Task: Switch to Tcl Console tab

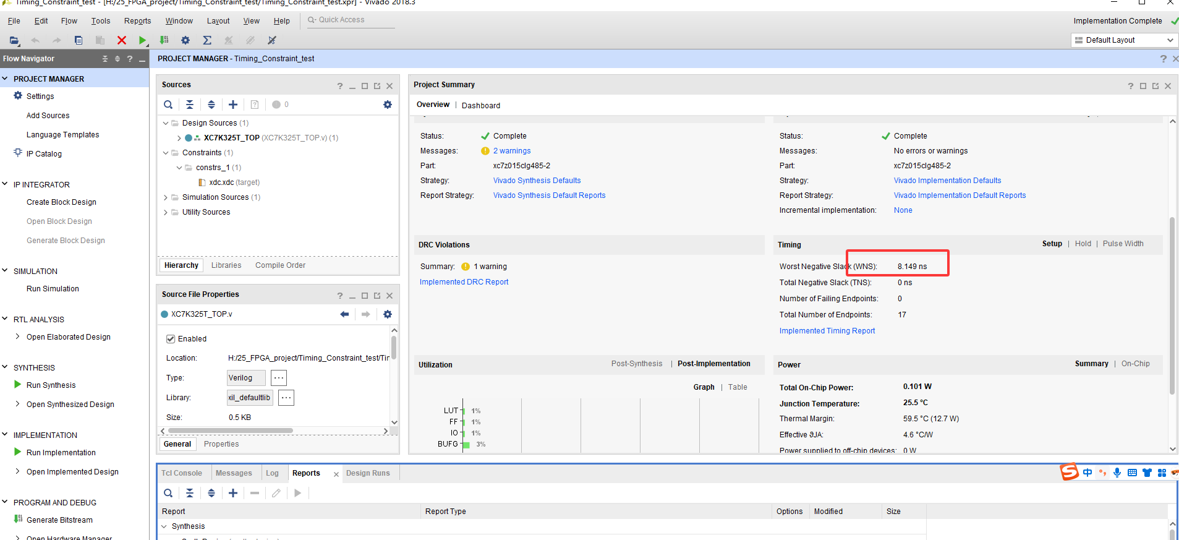Action: 182,473
